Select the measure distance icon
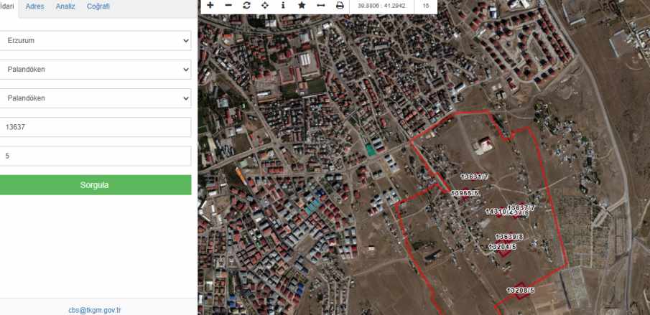This screenshot has width=650, height=315. tap(321, 5)
